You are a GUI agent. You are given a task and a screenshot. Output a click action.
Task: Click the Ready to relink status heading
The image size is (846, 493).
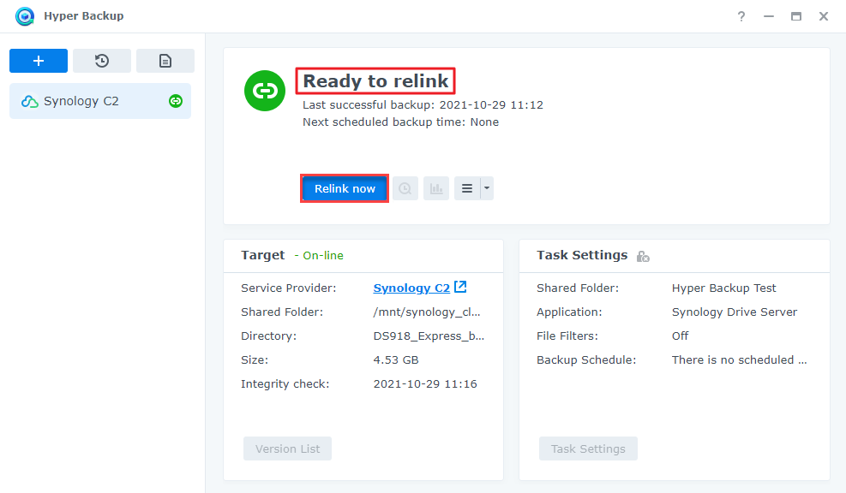pyautogui.click(x=375, y=81)
